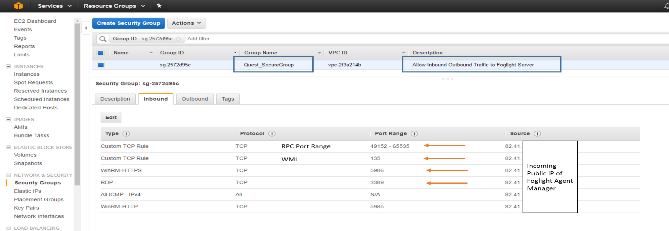Click the Create Security Group button

pyautogui.click(x=128, y=23)
